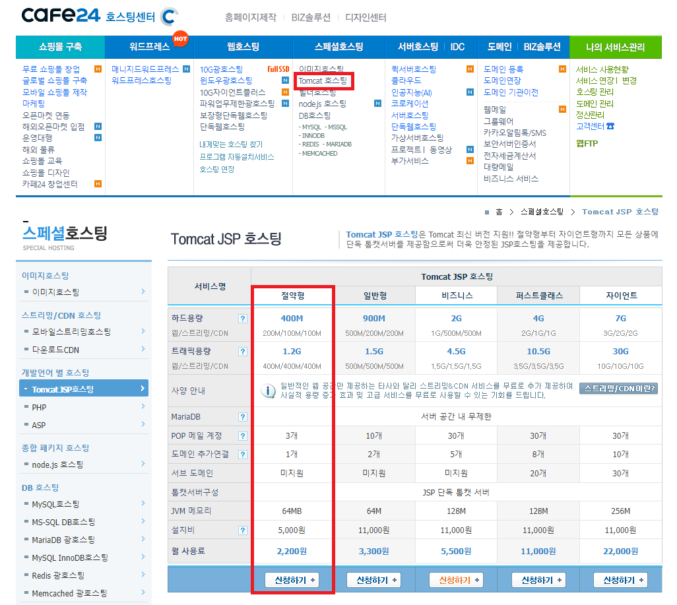677x605 pixels.
Task: Expand arrow for 모바일스트리밍호스팅 sidebar item
Action: pos(143,331)
